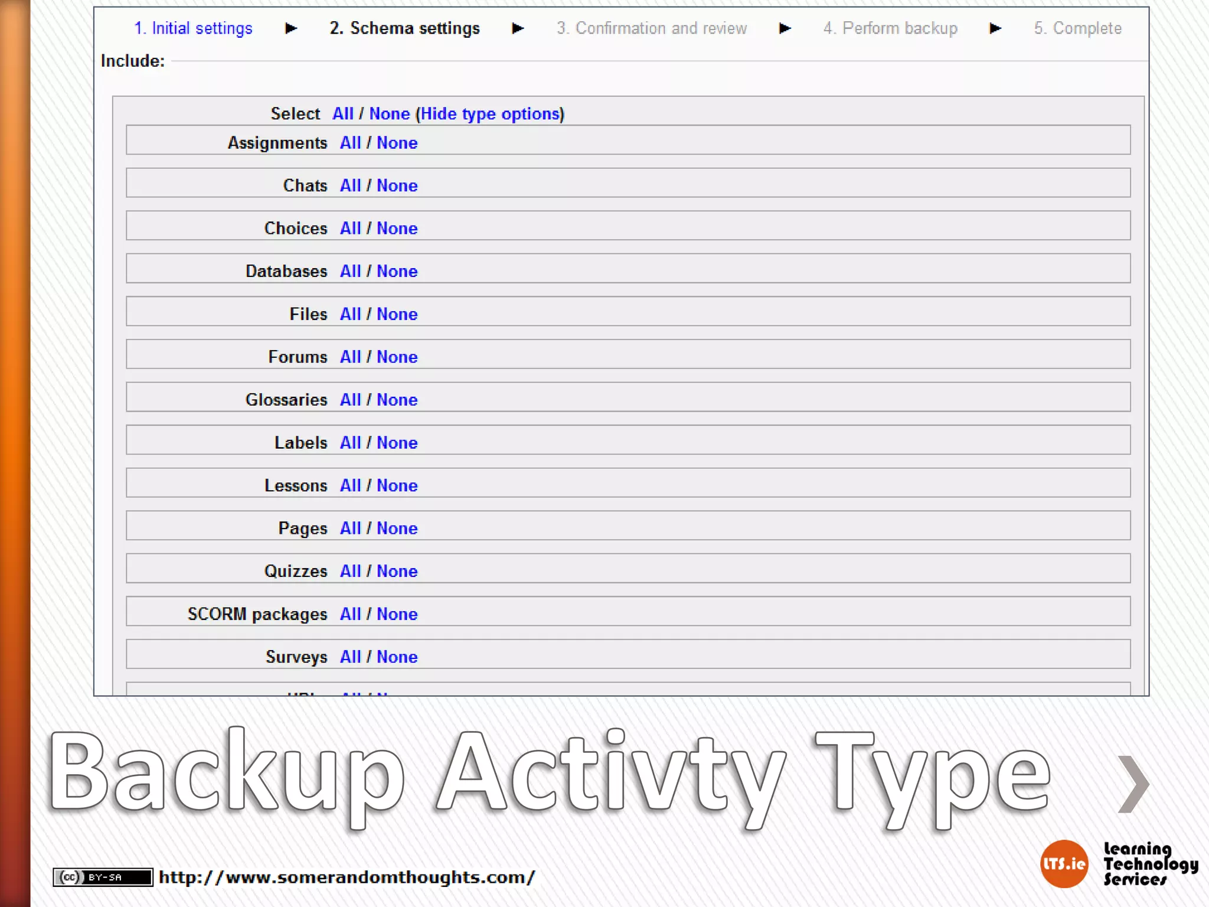Image resolution: width=1209 pixels, height=907 pixels.
Task: Choose None for Chats
Action: click(397, 185)
